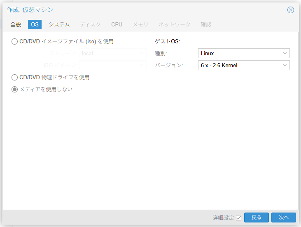Expand the 種別 dropdown arrow
301x227 pixels.
coord(285,53)
